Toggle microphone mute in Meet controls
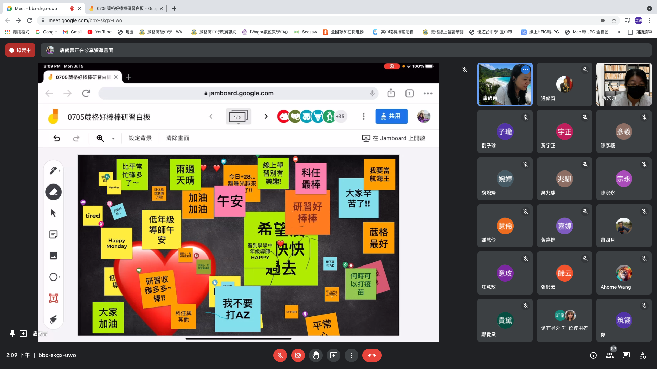 [280, 355]
